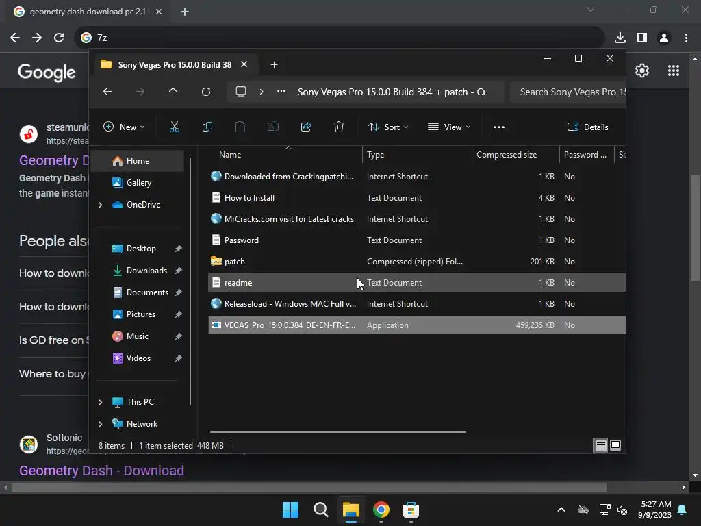
Task: Click Chrome page horizontal scrollbar
Action: coord(309,487)
